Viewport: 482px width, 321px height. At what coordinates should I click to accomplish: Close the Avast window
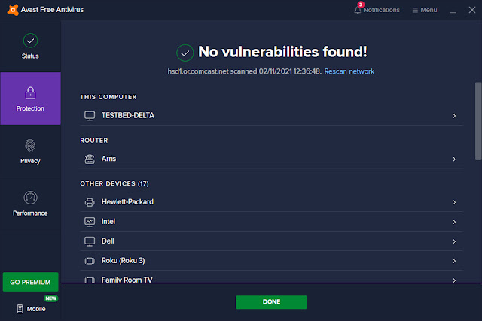tap(472, 10)
